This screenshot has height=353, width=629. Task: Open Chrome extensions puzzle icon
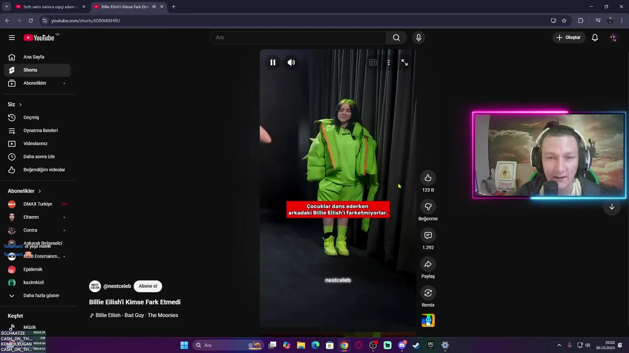click(x=581, y=21)
